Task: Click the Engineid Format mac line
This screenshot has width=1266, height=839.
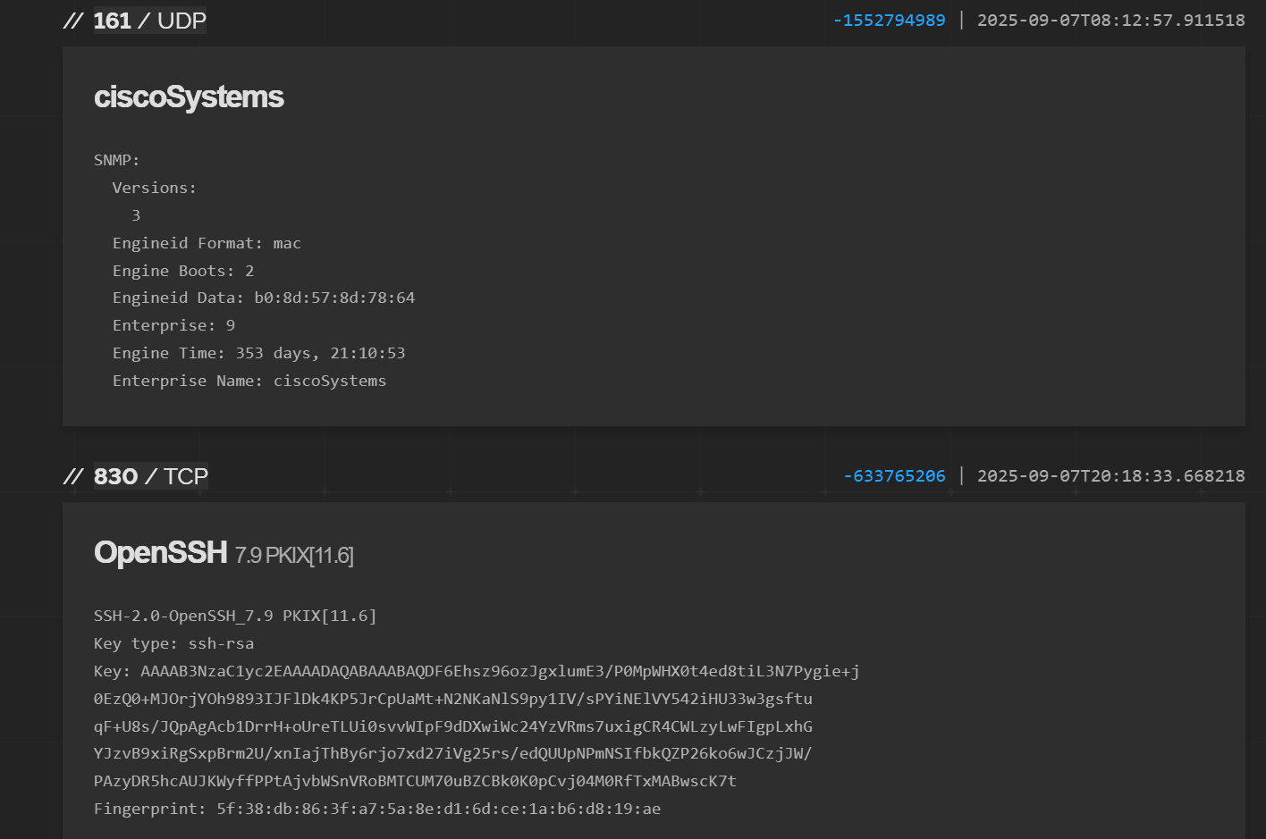Action: click(207, 243)
